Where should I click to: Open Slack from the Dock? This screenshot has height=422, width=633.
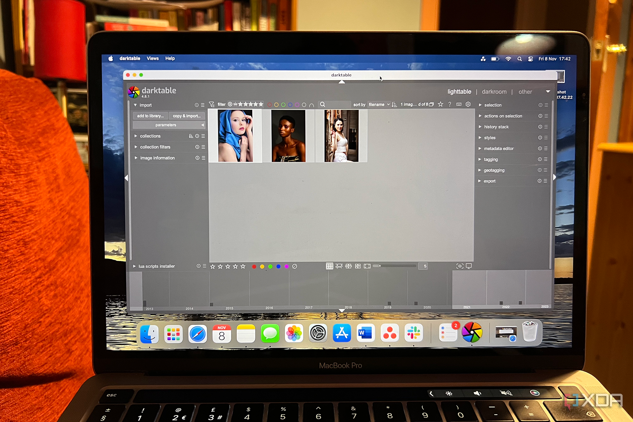414,333
